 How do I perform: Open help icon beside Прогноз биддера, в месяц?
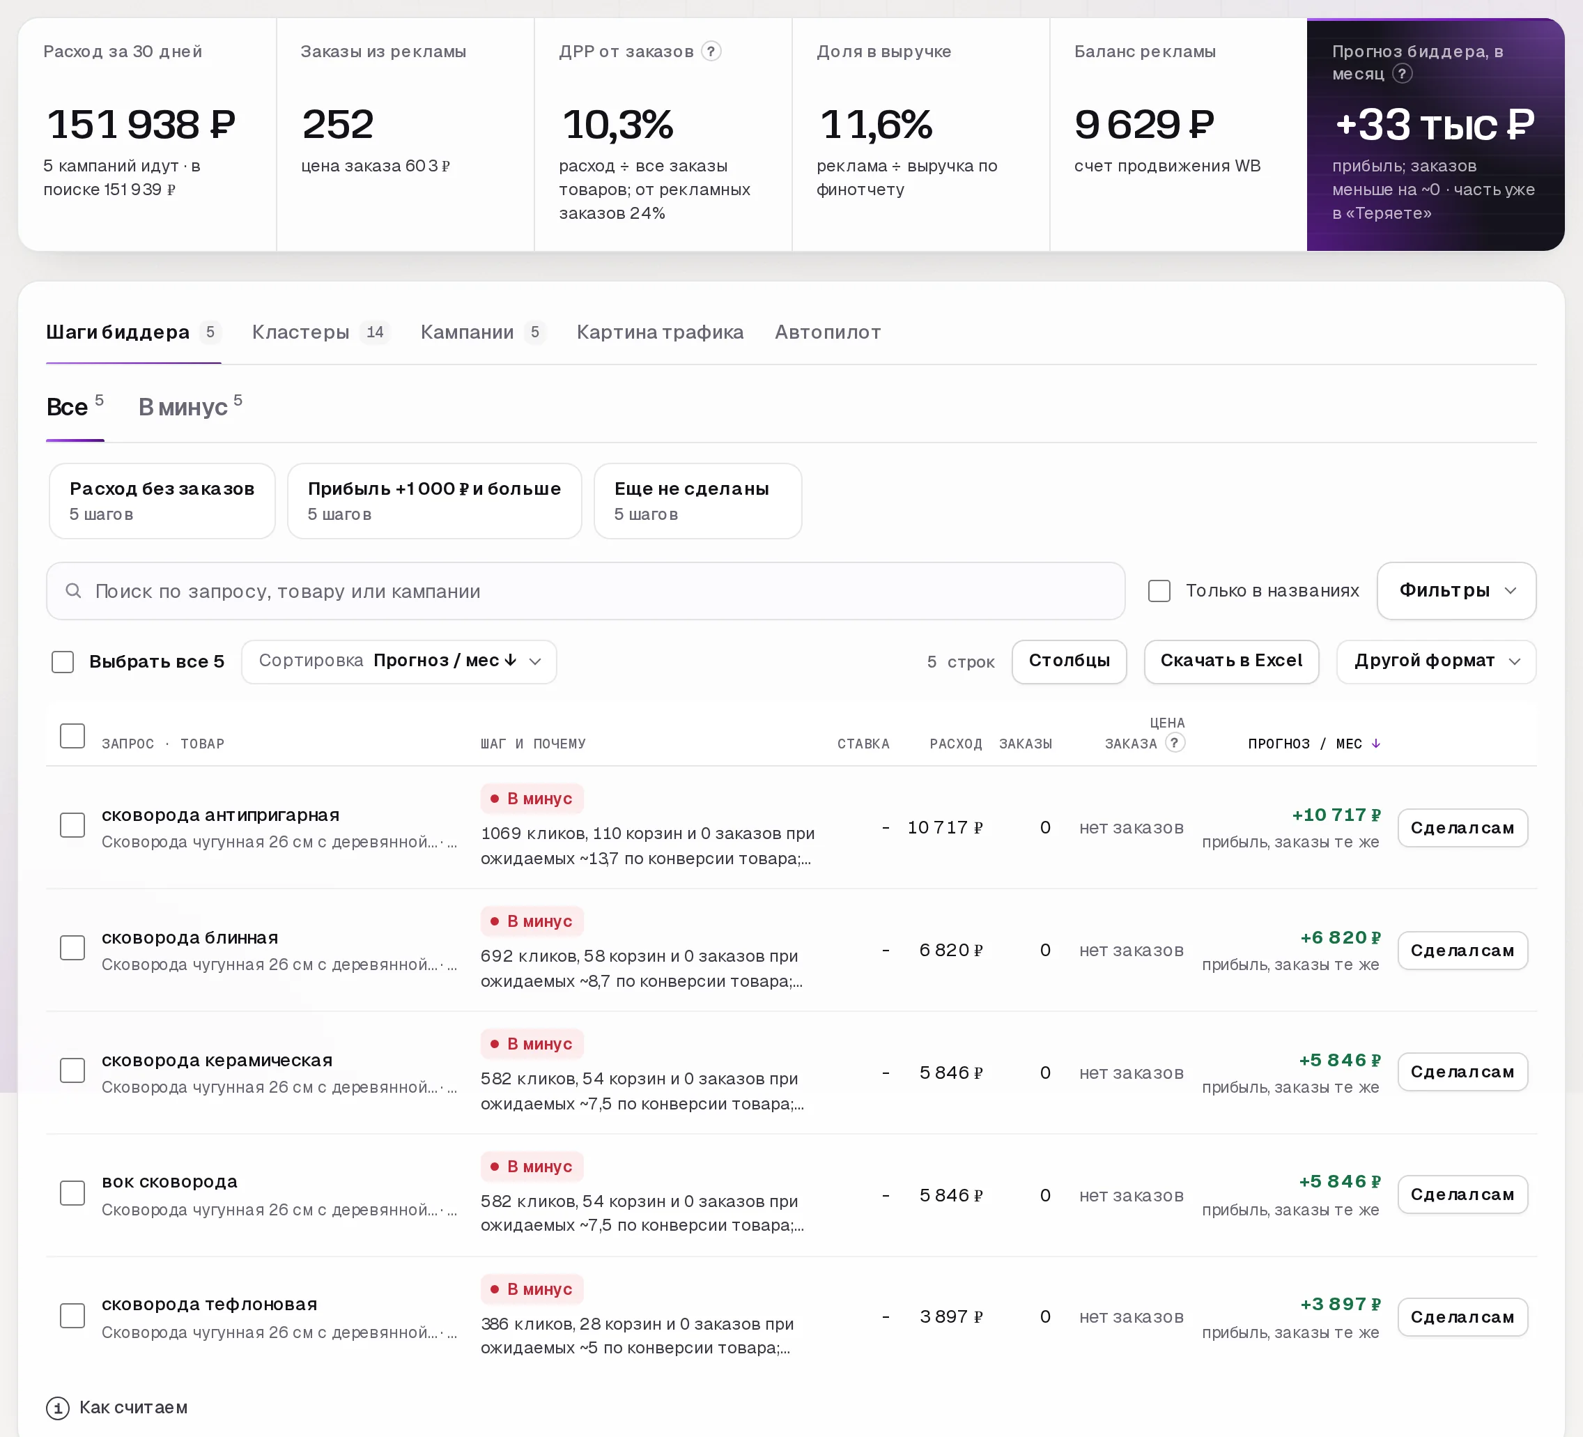(1402, 74)
